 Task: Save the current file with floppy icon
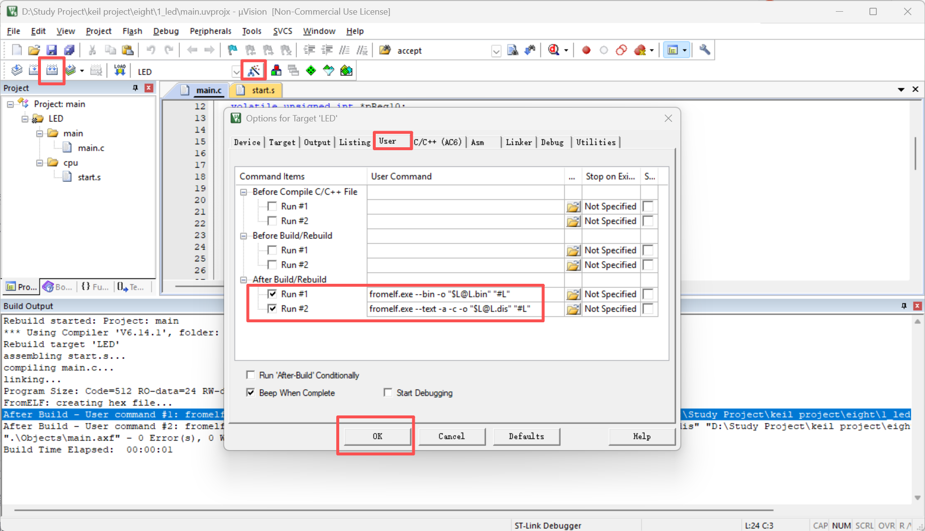[x=52, y=50]
